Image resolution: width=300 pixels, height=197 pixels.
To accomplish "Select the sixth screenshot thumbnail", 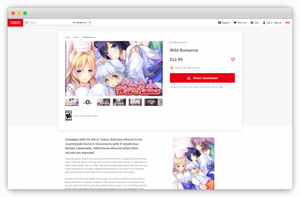I will pos(151,102).
